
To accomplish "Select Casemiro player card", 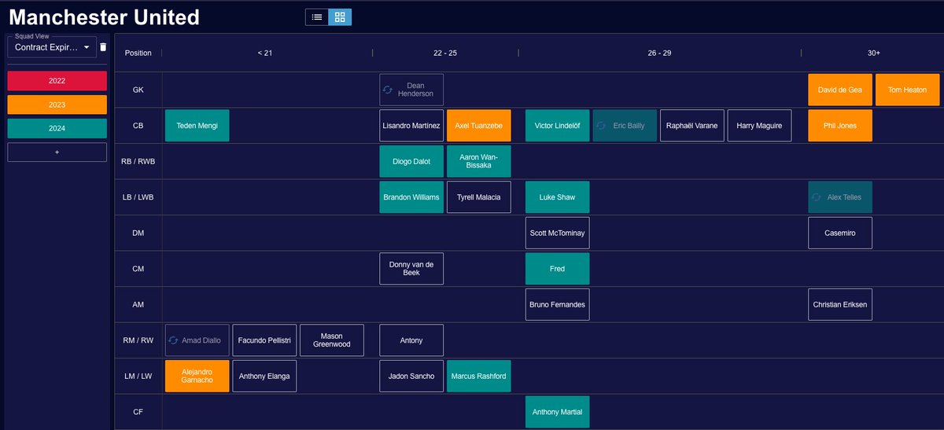I will tap(840, 233).
